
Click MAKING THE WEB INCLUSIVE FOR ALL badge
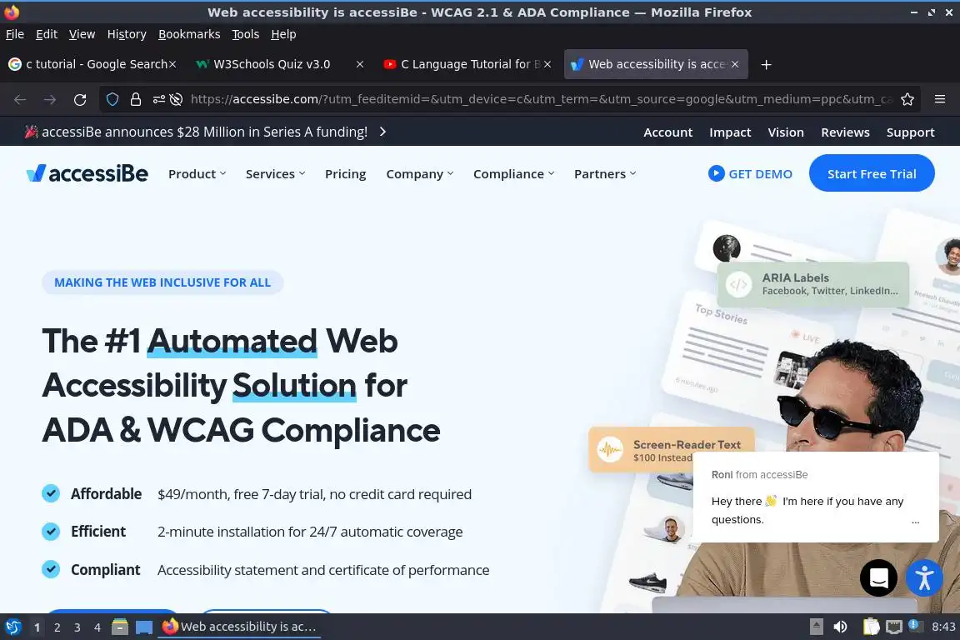162,282
